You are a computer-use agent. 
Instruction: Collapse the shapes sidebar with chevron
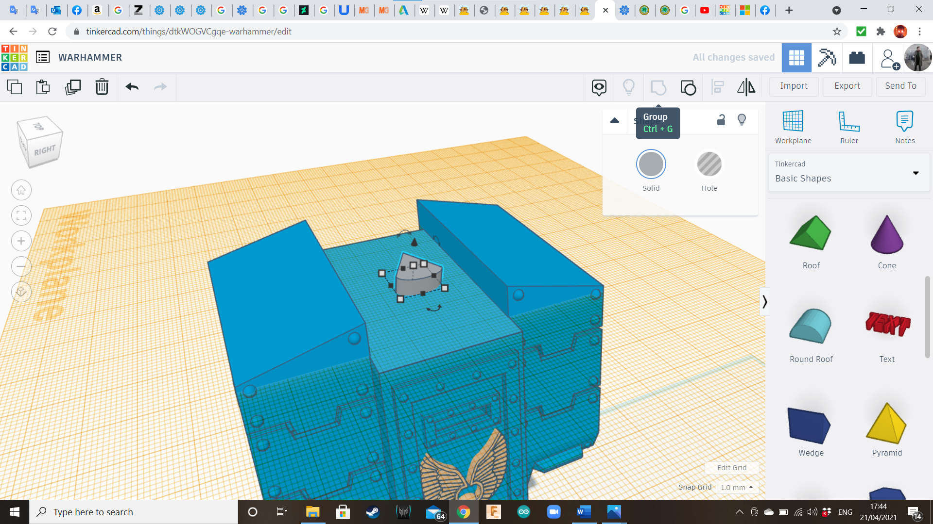[x=764, y=302]
